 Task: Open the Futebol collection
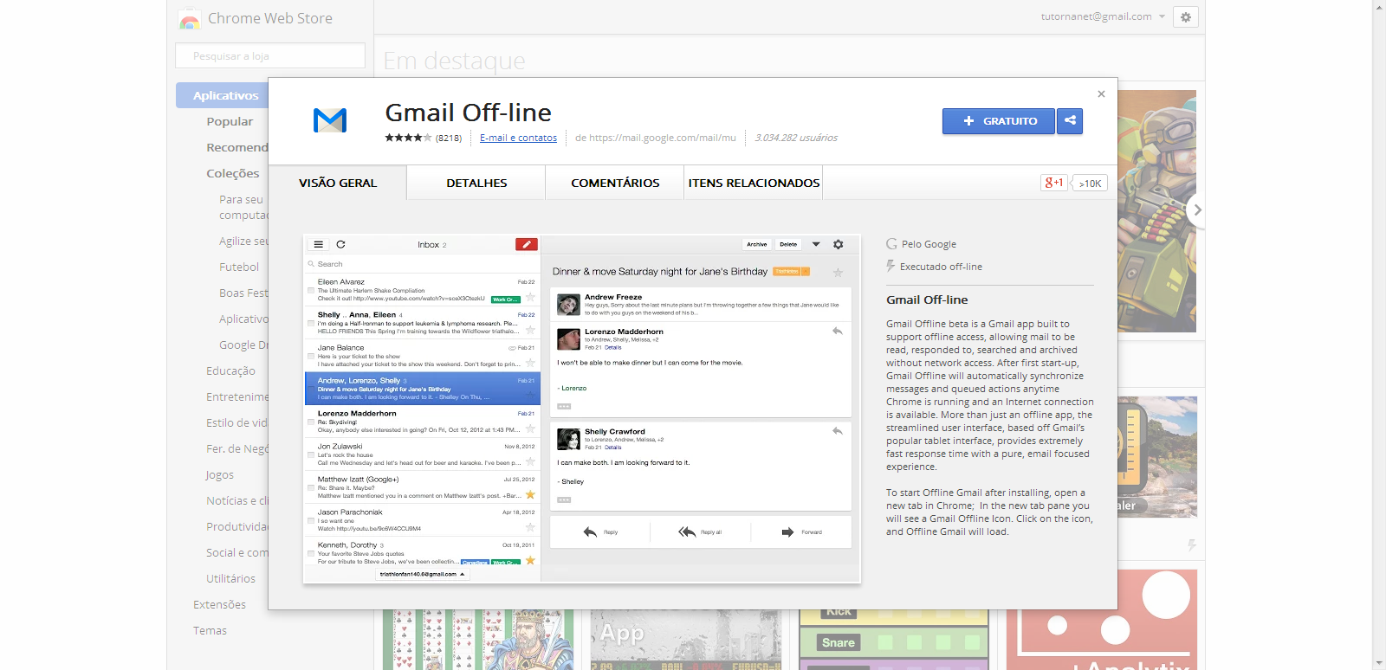[x=239, y=267]
